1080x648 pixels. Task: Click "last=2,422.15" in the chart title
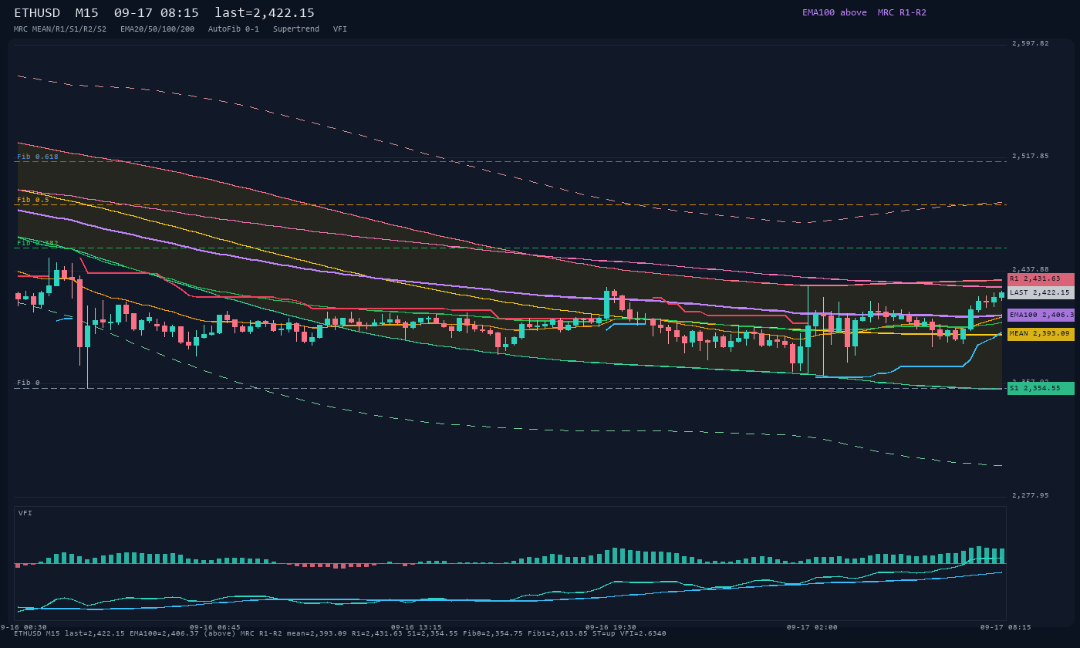[265, 13]
